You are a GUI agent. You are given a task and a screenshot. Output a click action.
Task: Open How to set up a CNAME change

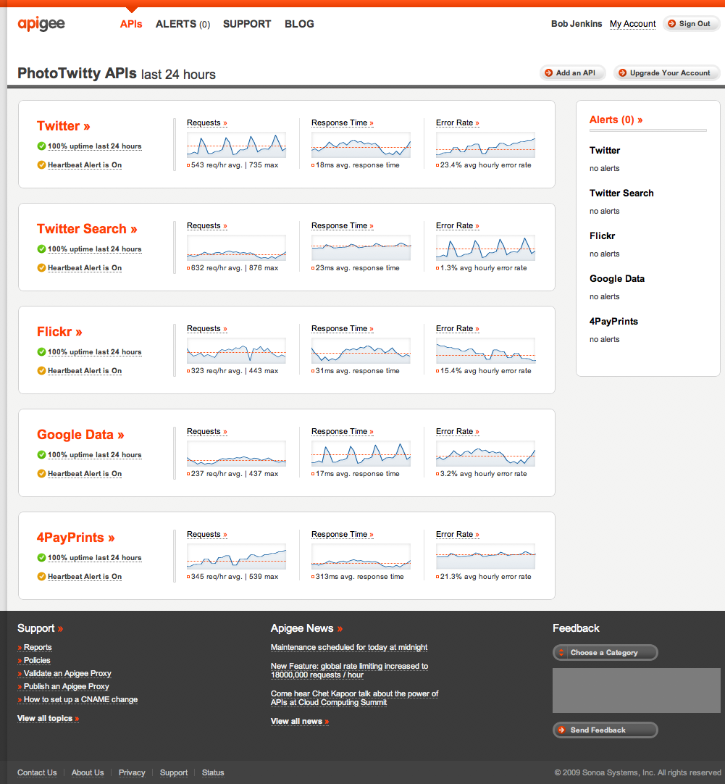click(x=77, y=699)
